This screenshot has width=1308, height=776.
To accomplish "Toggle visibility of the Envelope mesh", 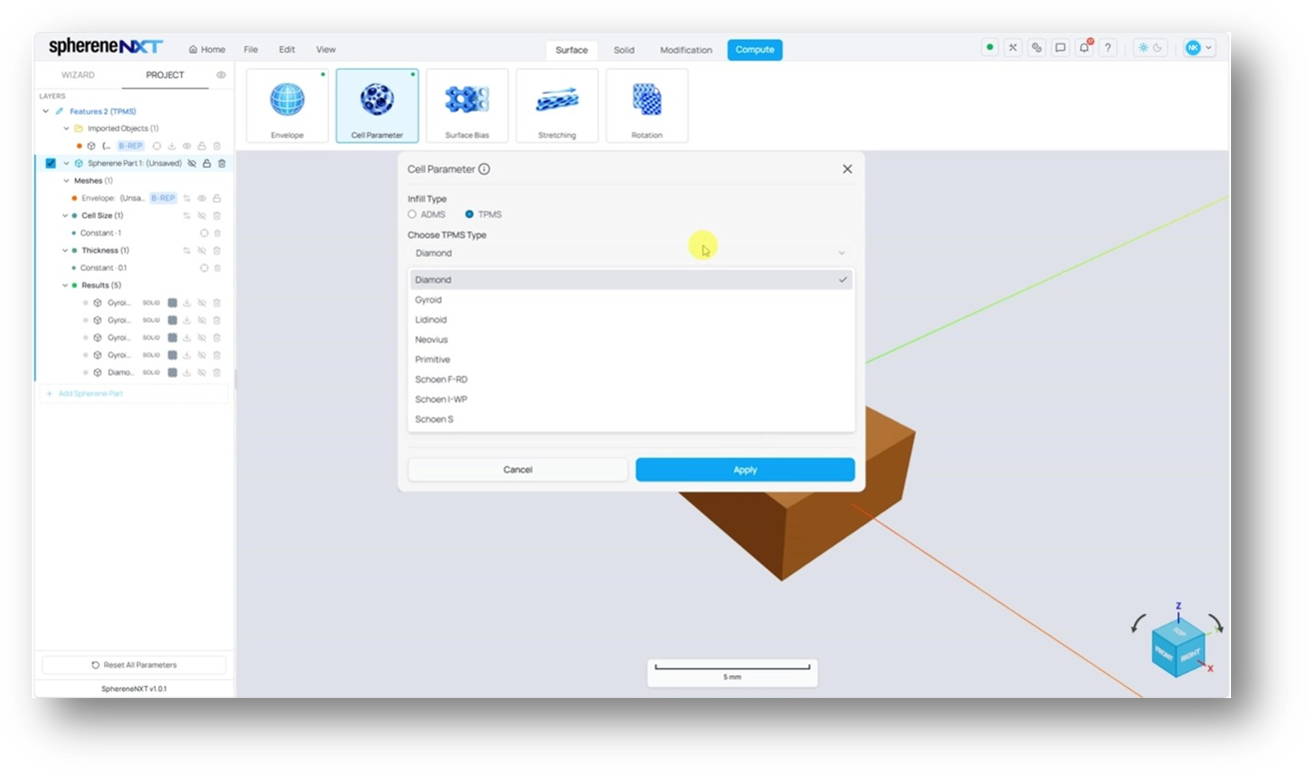I will point(202,199).
